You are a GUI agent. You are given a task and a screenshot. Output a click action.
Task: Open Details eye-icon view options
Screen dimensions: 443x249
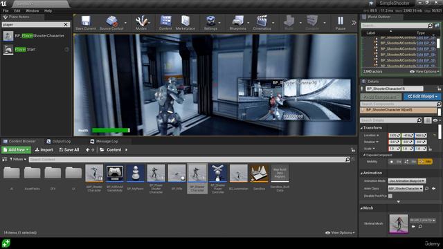point(437,120)
